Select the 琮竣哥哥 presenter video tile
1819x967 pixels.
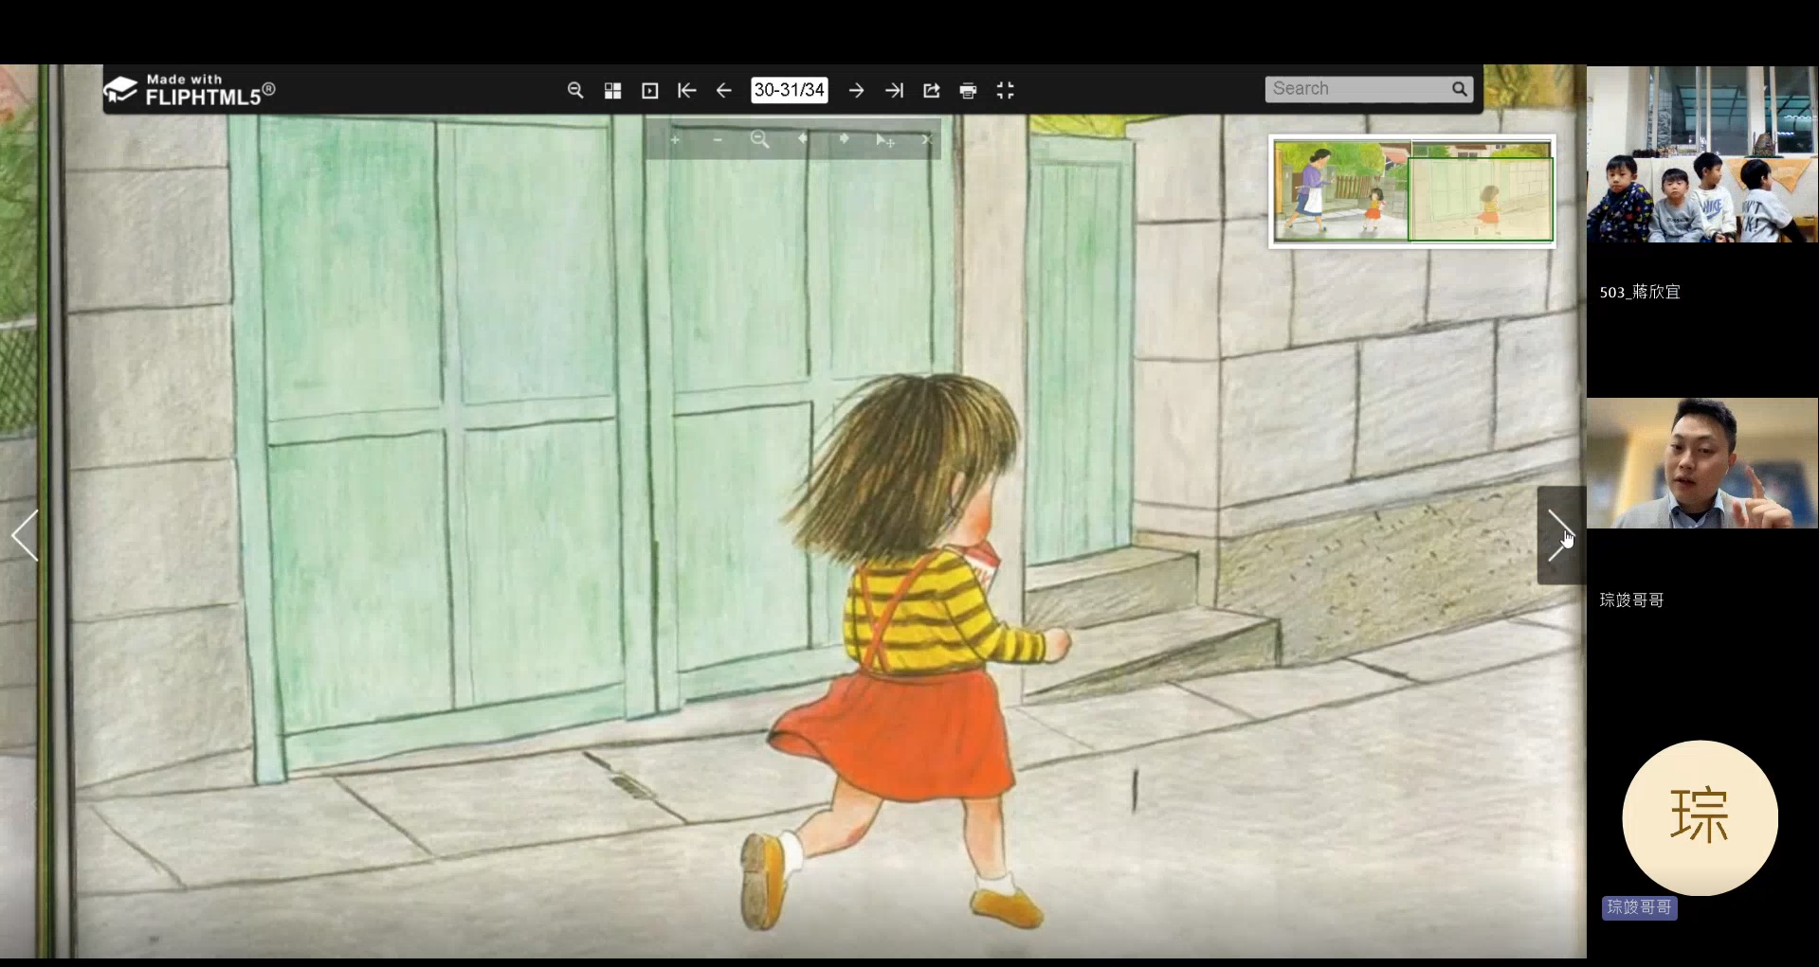[x=1702, y=463]
